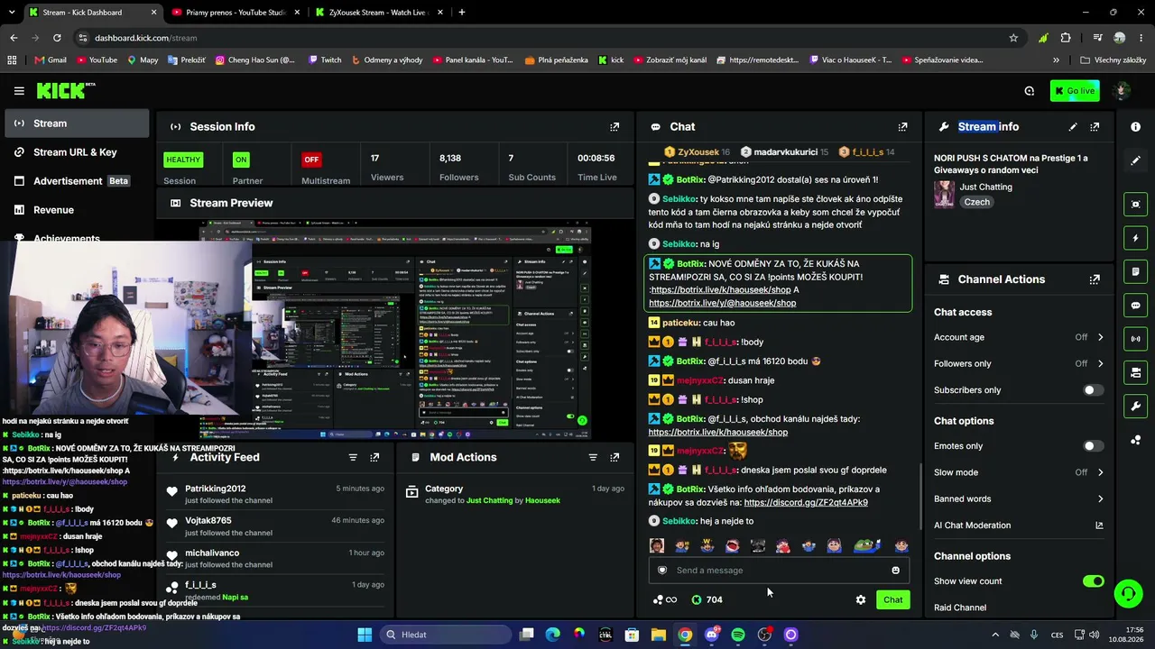Select the broadcast signal icon in right sidebar
The height and width of the screenshot is (649, 1155).
pos(1135,339)
